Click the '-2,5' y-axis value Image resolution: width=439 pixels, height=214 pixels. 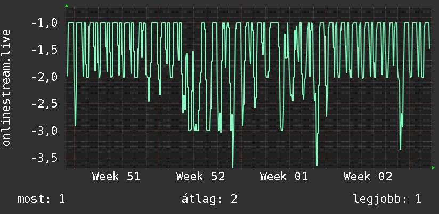point(45,104)
